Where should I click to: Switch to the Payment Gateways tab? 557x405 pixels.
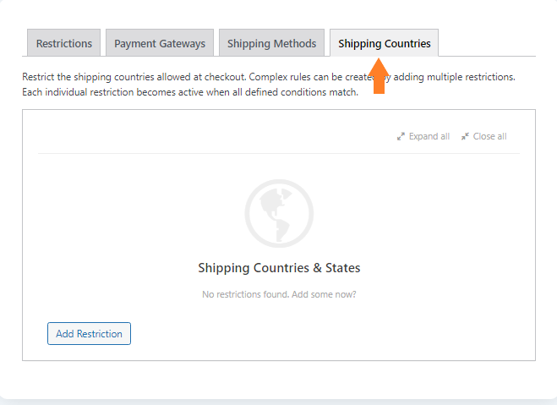point(160,43)
